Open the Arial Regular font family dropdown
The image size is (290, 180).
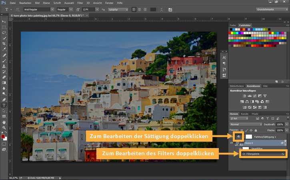52,10
